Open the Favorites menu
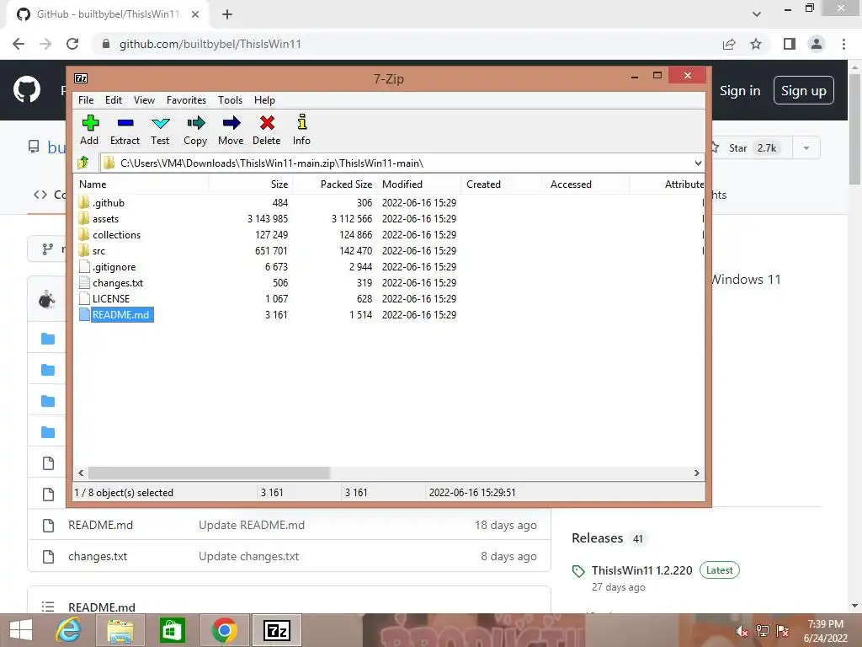862x647 pixels. click(186, 100)
